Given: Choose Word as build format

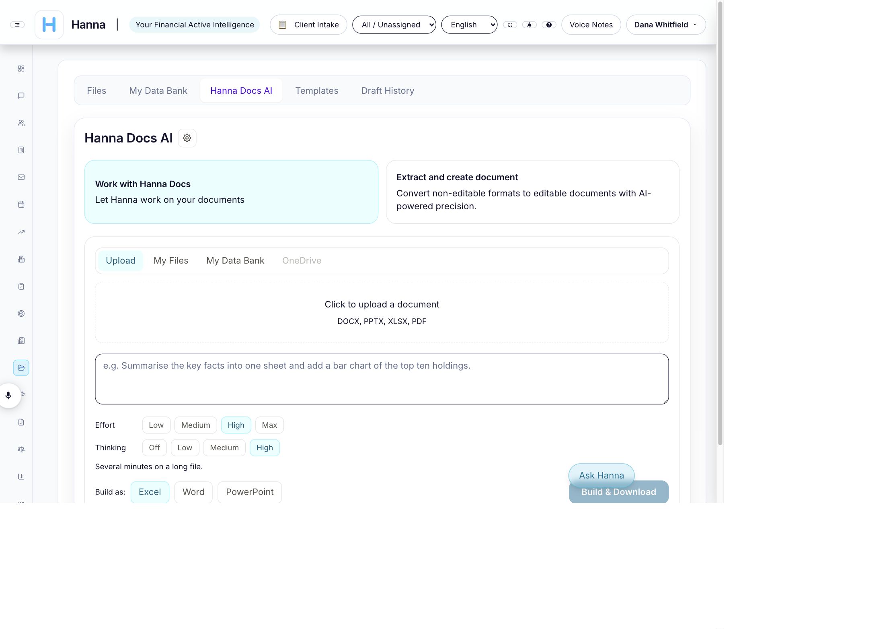Looking at the screenshot, I should tap(193, 492).
